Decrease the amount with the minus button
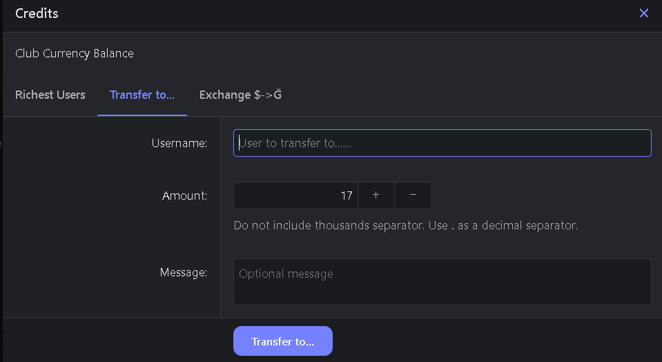Viewport: 662px width, 362px height. coord(413,195)
